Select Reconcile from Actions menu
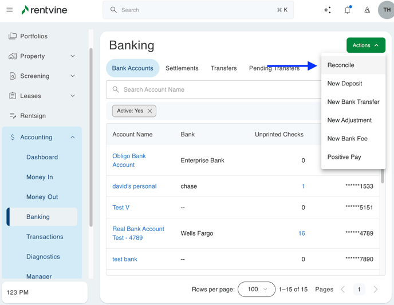This screenshot has width=394, height=305. [x=341, y=65]
